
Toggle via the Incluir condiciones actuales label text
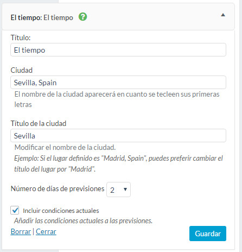61,211
